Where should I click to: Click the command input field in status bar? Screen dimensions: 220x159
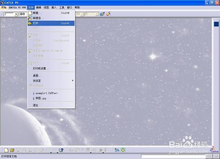click(173, 156)
